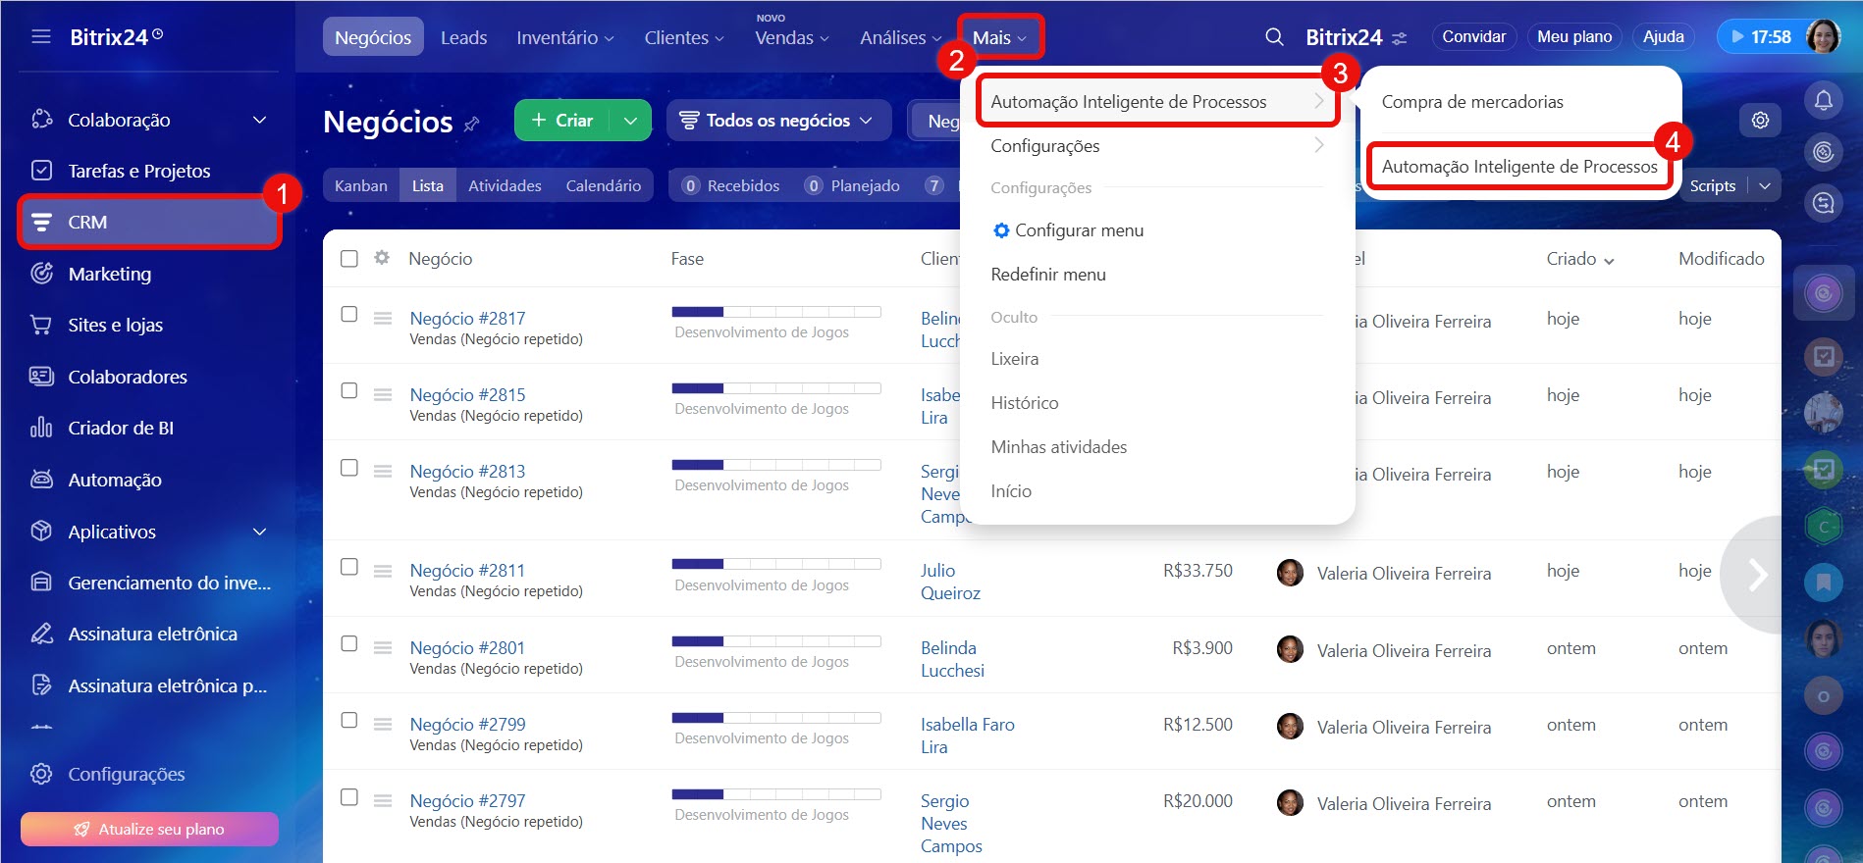Image resolution: width=1863 pixels, height=863 pixels.
Task: Switch to the Kanban view tab
Action: [360, 185]
